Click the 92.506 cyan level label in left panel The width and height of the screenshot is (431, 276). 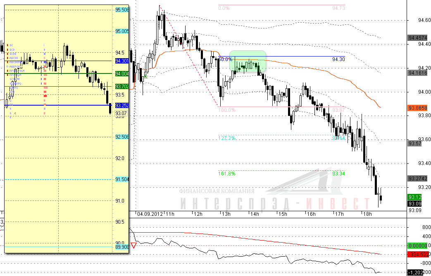(122, 137)
